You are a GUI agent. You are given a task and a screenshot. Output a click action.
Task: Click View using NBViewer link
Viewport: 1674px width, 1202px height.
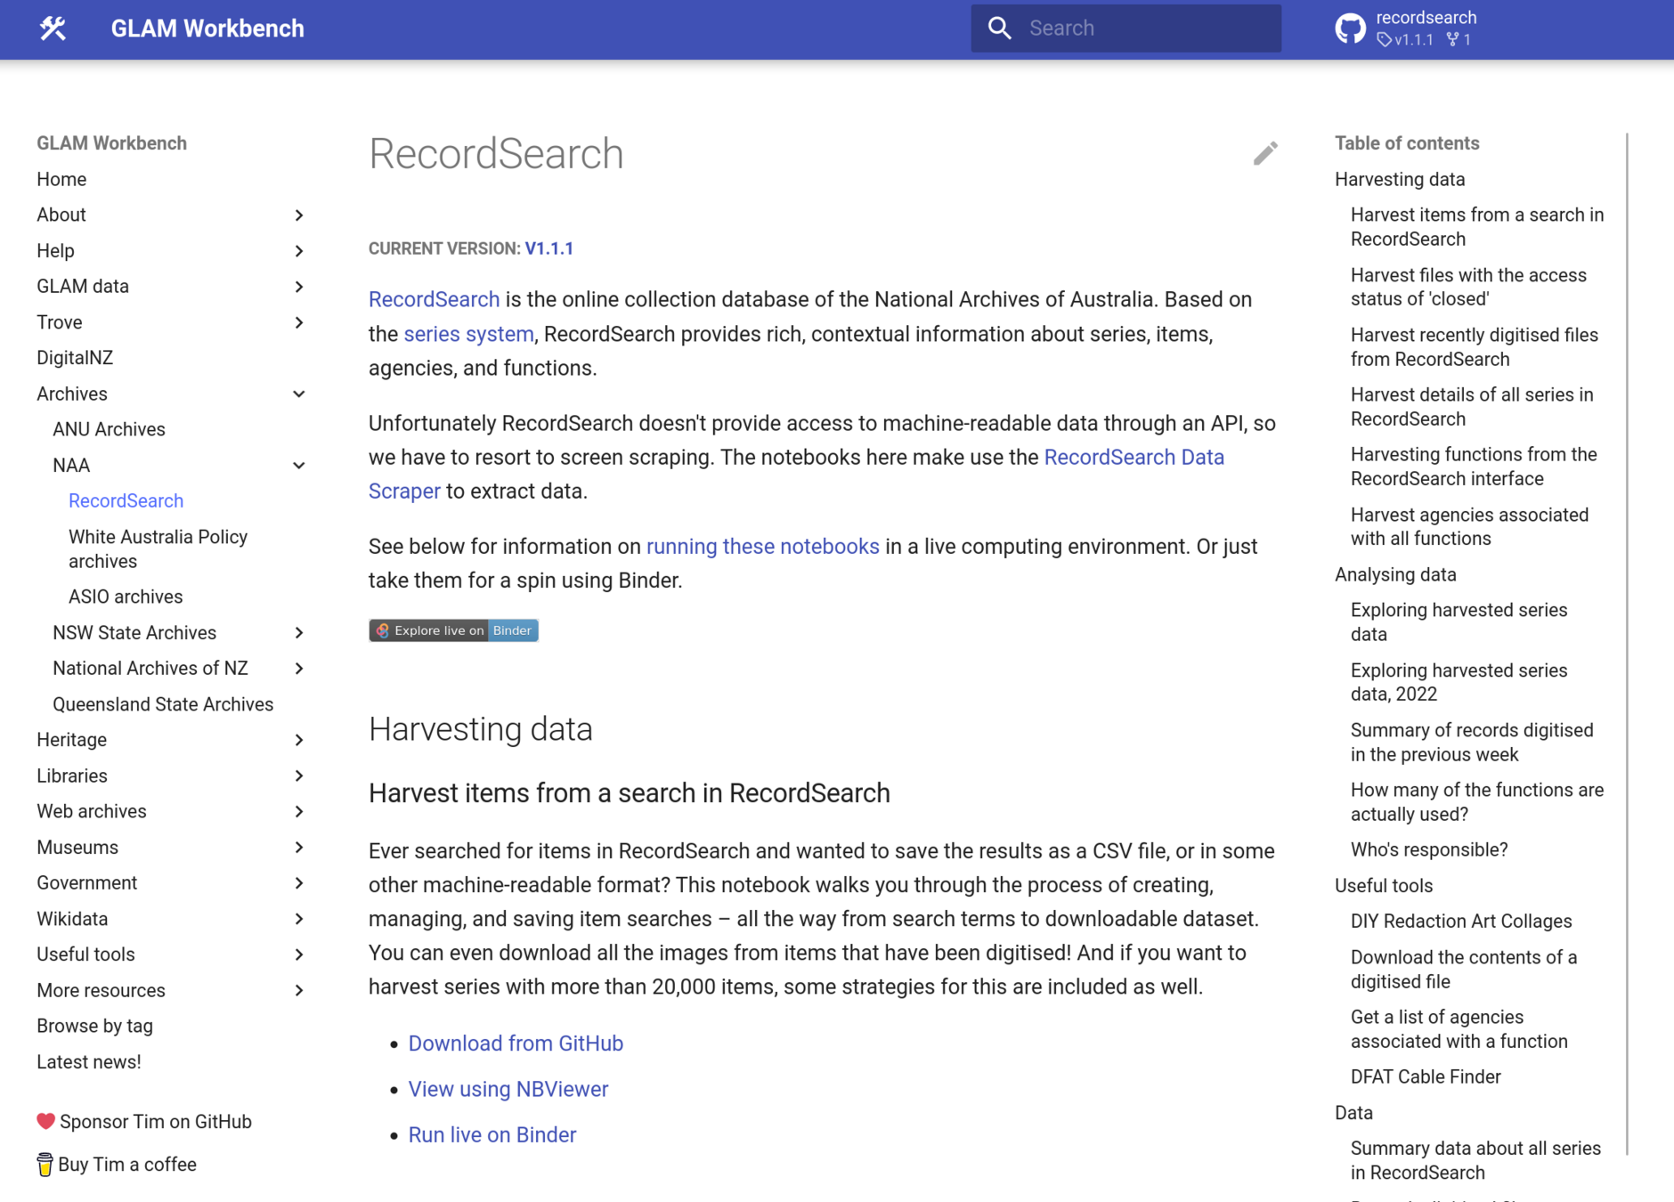pyautogui.click(x=508, y=1089)
